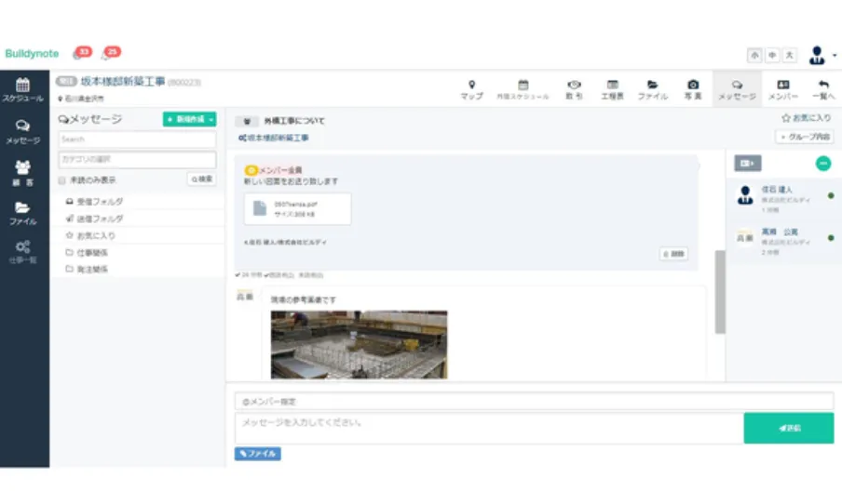842x504 pixels.
Task: Click the Buildynote logo
Action: [x=32, y=54]
